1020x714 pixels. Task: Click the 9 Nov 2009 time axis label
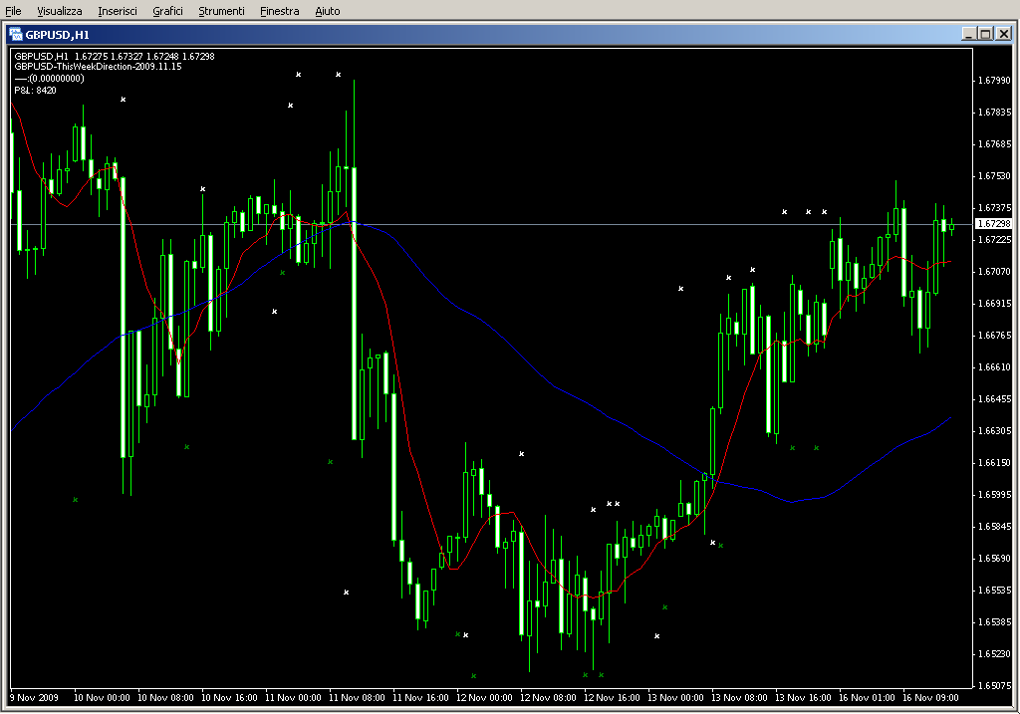pos(35,698)
